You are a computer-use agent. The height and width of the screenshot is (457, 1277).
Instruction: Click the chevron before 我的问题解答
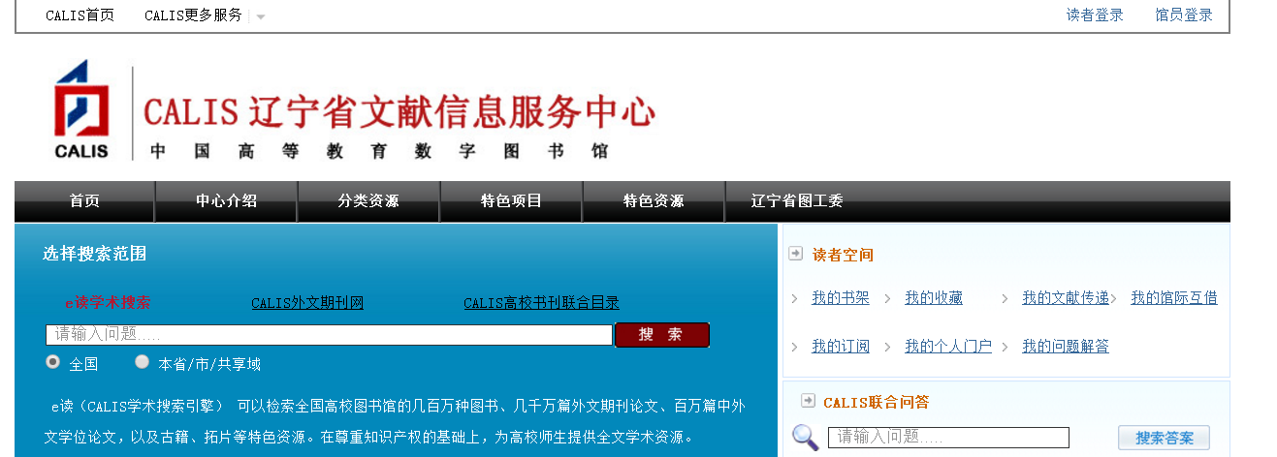1006,347
